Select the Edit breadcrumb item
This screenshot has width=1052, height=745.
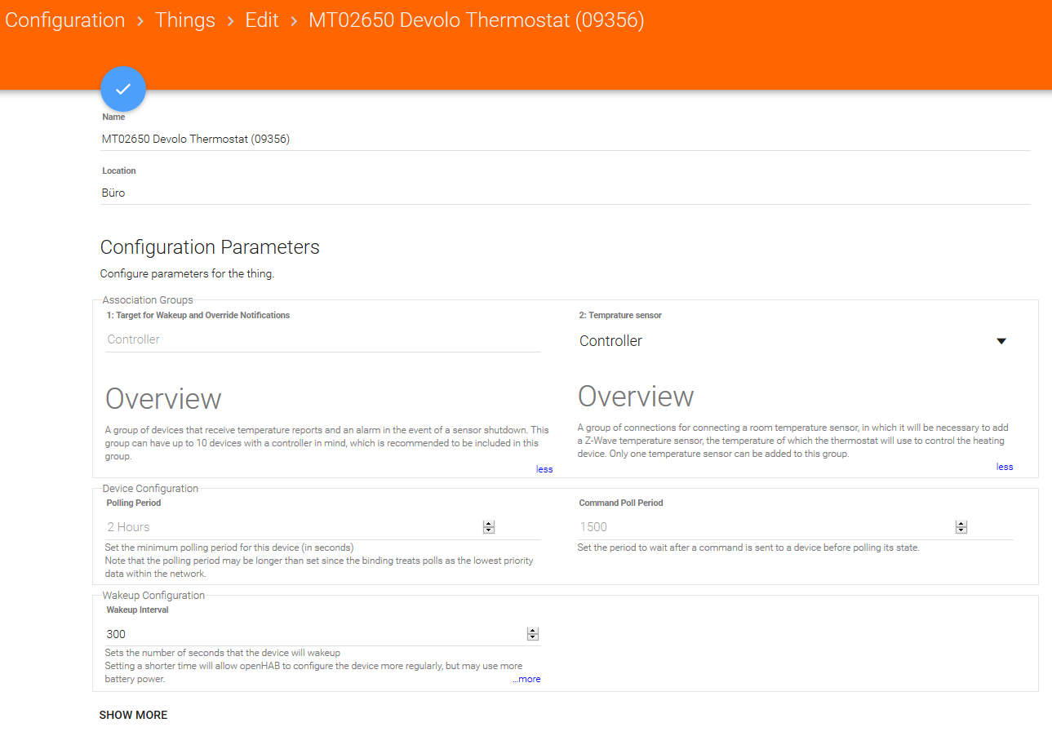[262, 20]
